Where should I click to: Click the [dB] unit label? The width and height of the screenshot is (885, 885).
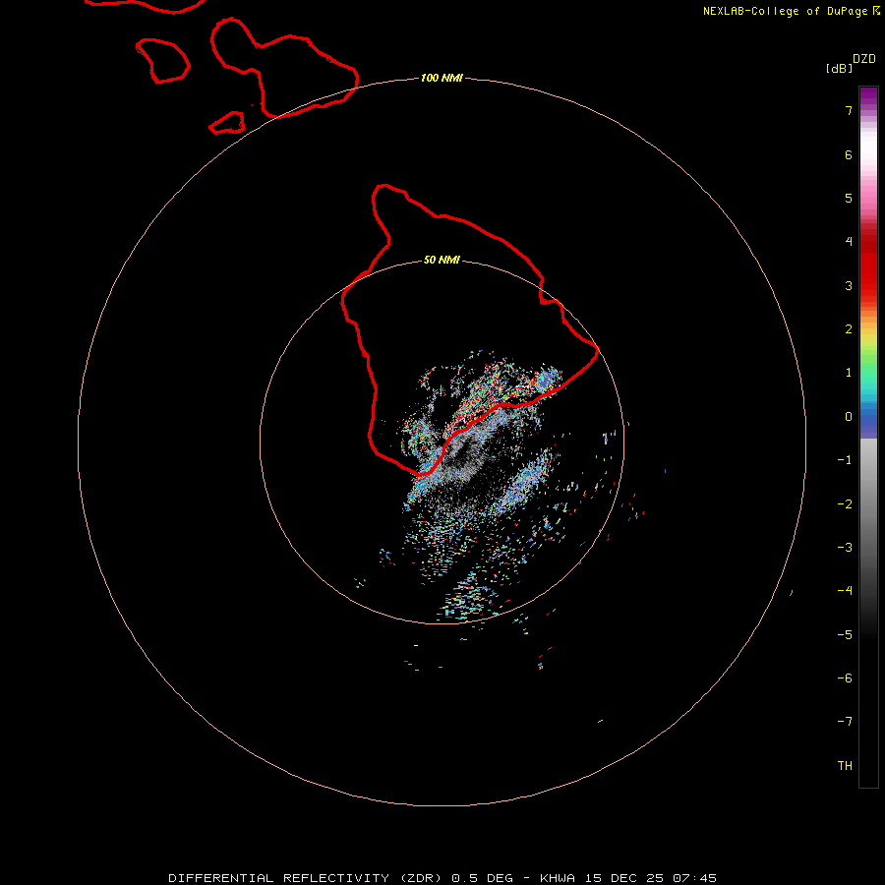tap(840, 69)
